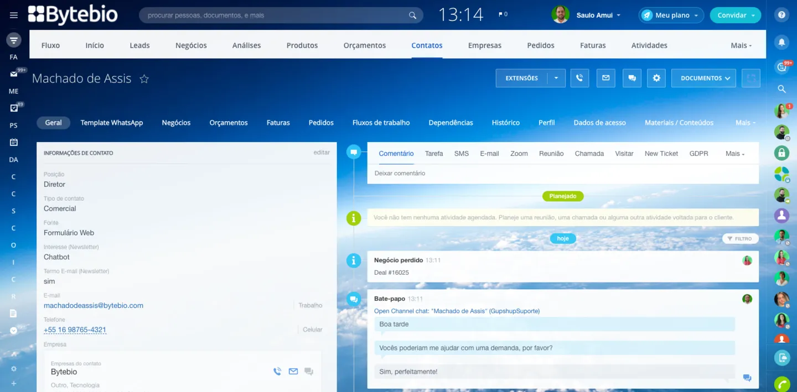Open Mais dropdown in top navigation

(x=741, y=45)
